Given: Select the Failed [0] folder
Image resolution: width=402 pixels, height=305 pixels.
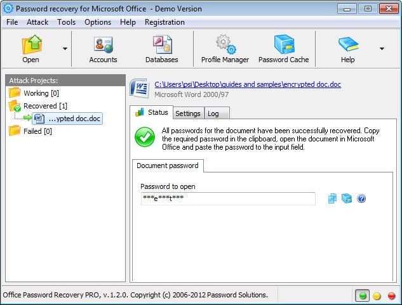Looking at the screenshot, I should 30,131.
